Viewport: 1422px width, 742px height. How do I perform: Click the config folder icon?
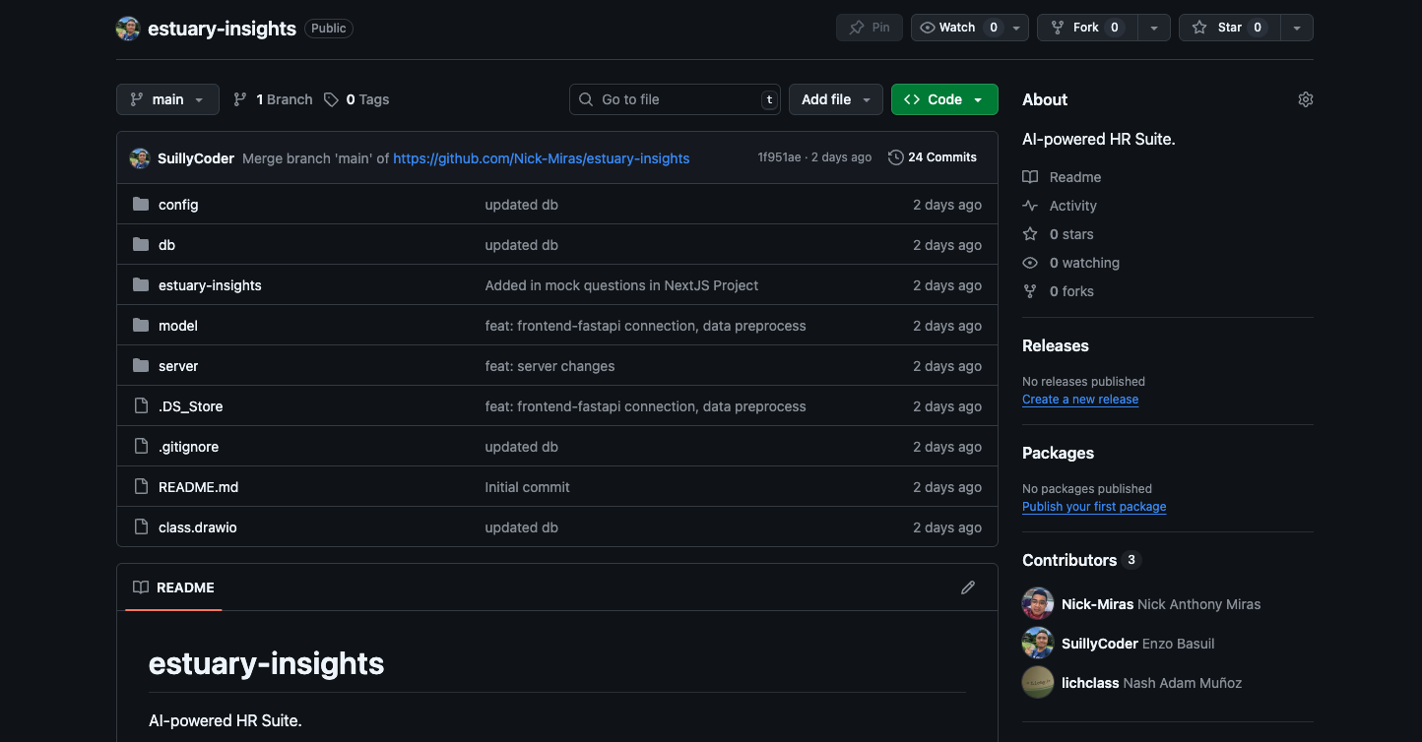141,205
